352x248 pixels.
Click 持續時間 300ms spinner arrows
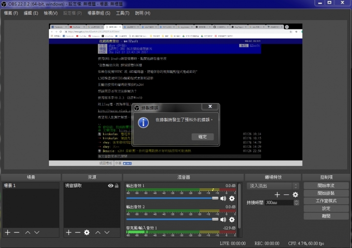[x=296, y=203]
